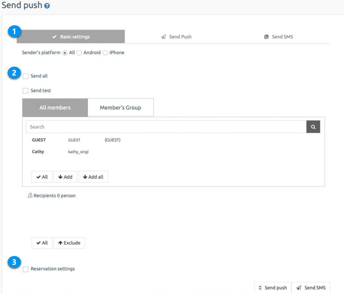This screenshot has height=293, width=344.
Task: Click the Add all button
Action: pyautogui.click(x=93, y=177)
